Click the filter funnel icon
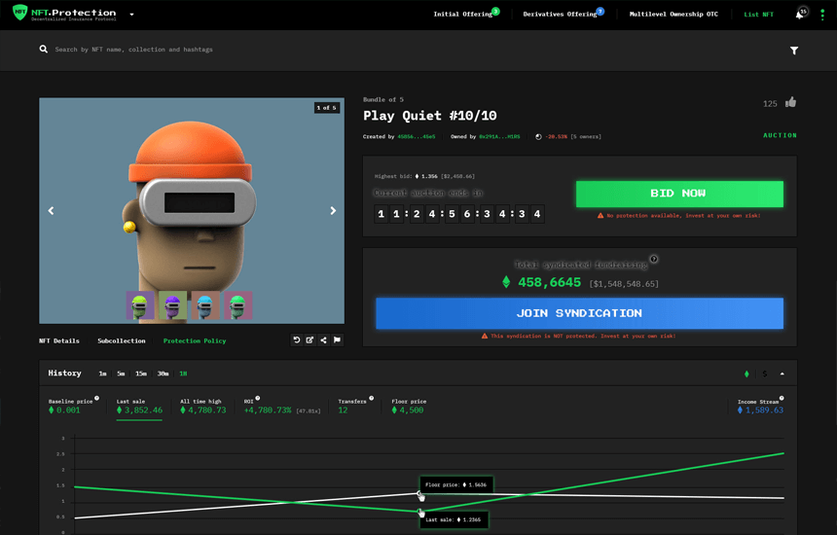This screenshot has width=837, height=535. (x=794, y=51)
